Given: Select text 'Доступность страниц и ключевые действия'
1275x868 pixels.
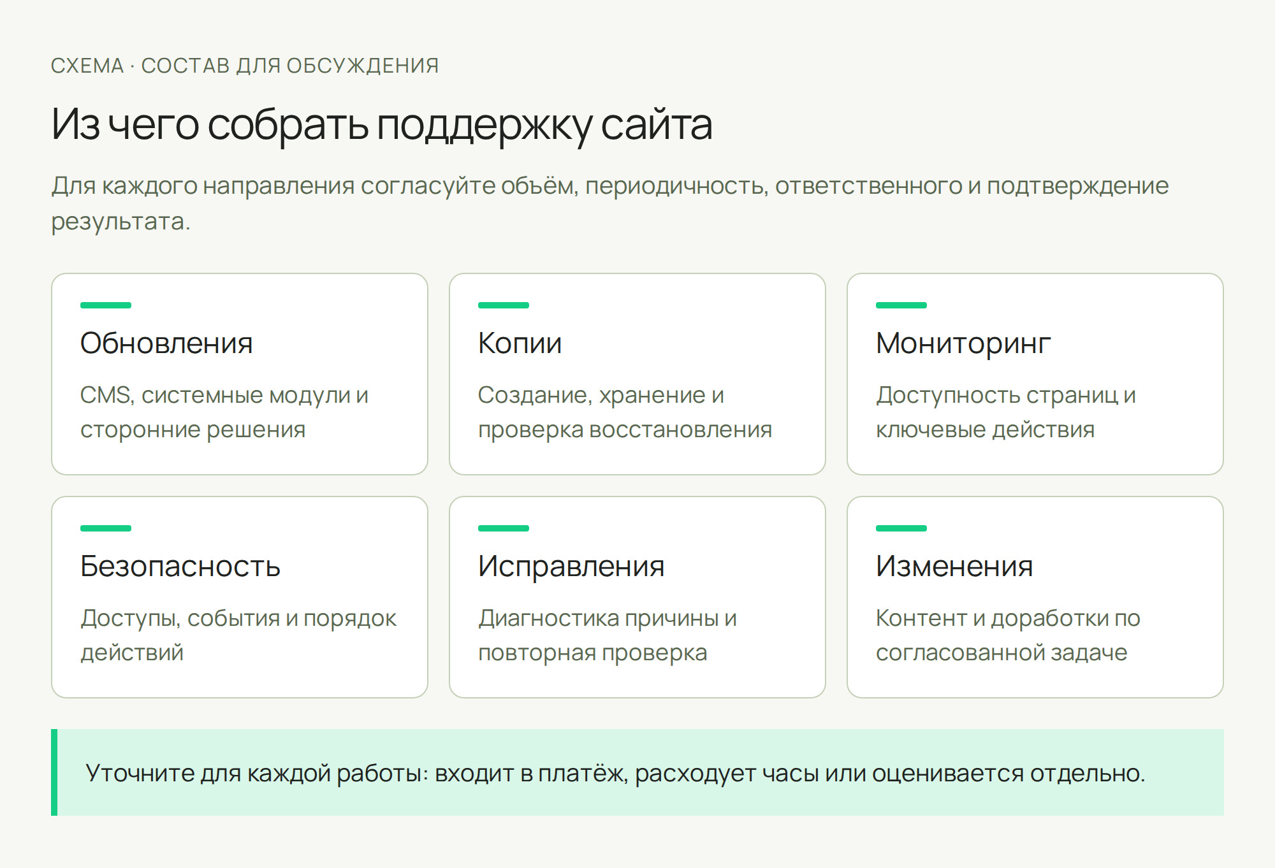Looking at the screenshot, I should click(1005, 412).
